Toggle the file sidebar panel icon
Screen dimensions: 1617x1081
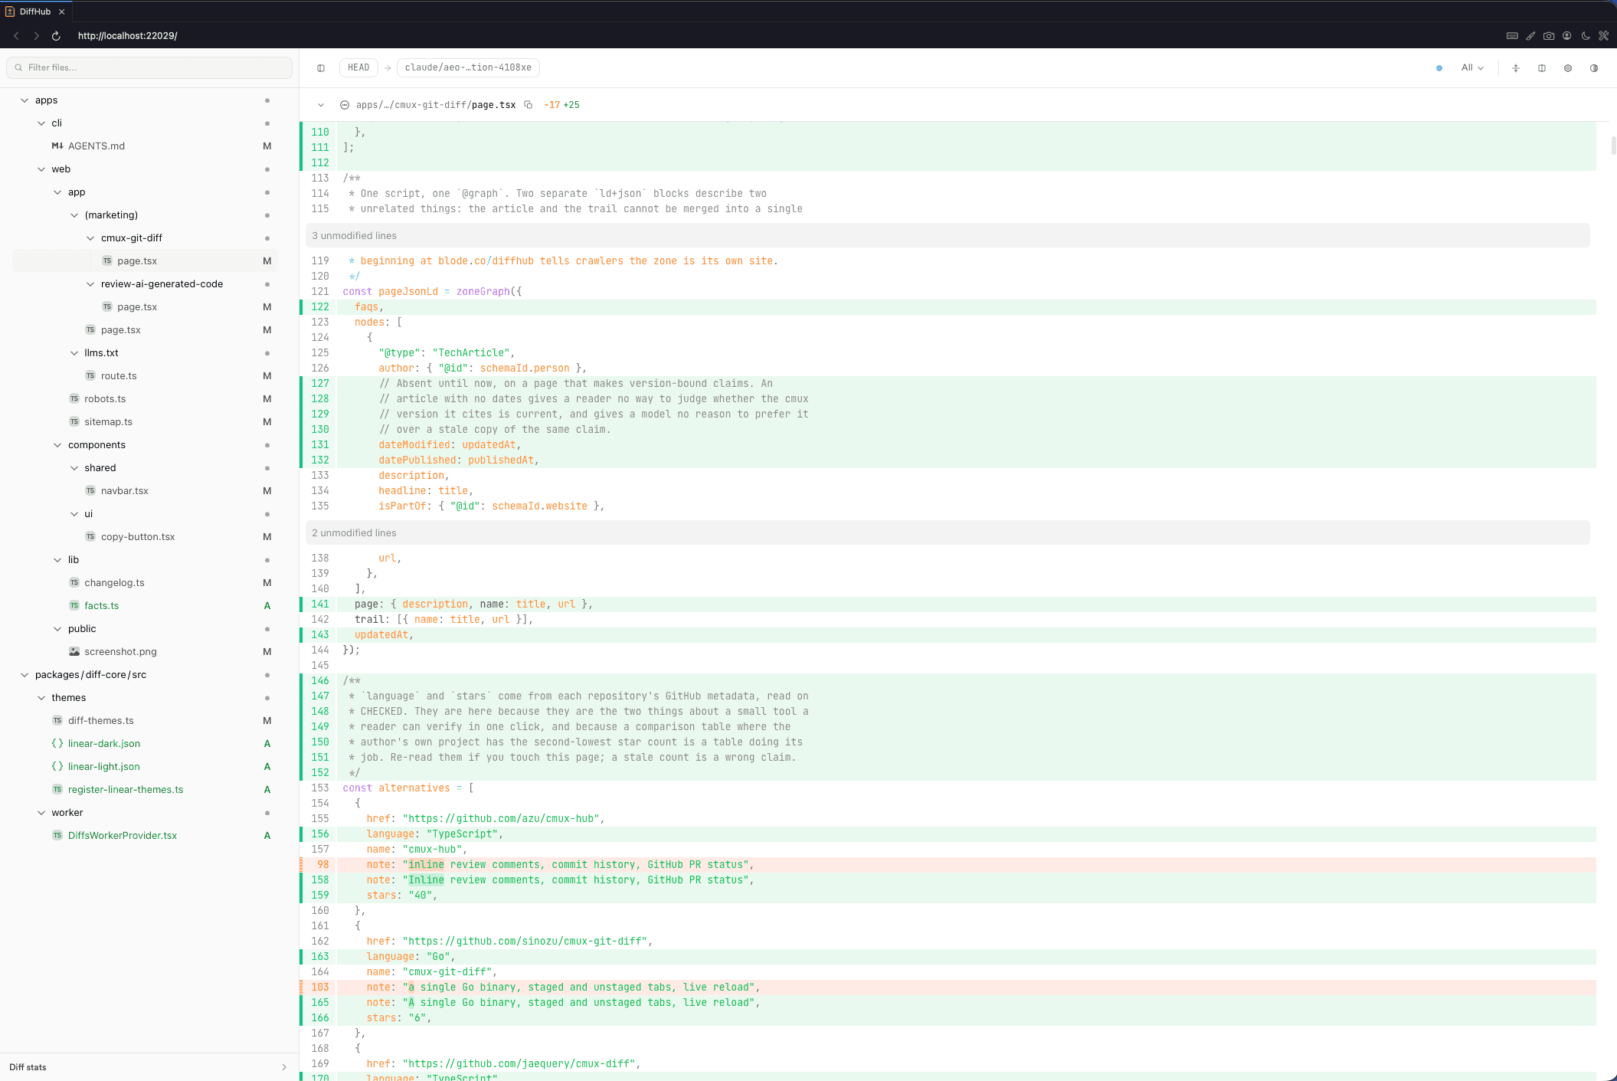tap(321, 68)
